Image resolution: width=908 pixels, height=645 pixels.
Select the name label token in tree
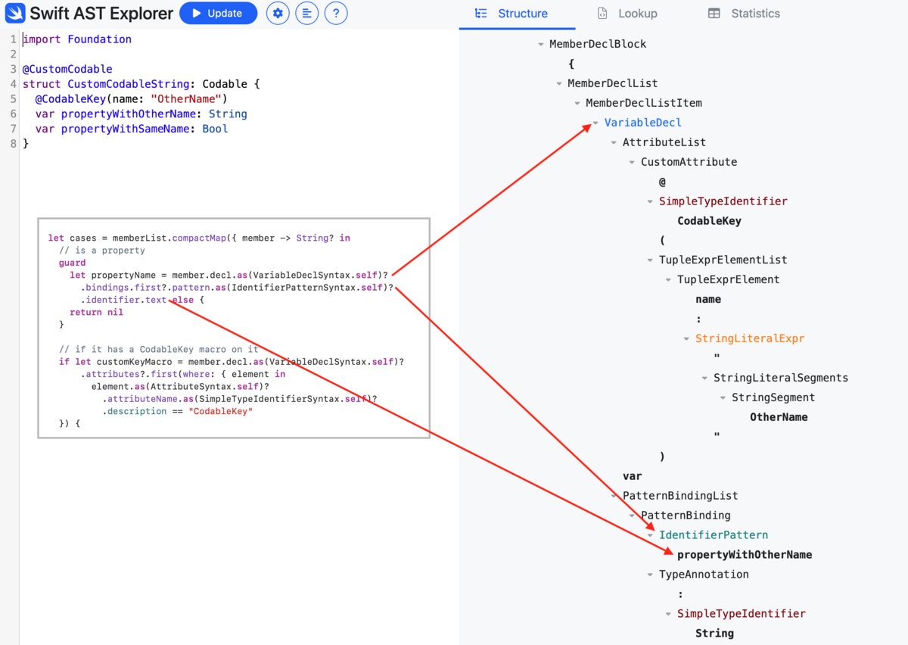click(x=708, y=299)
